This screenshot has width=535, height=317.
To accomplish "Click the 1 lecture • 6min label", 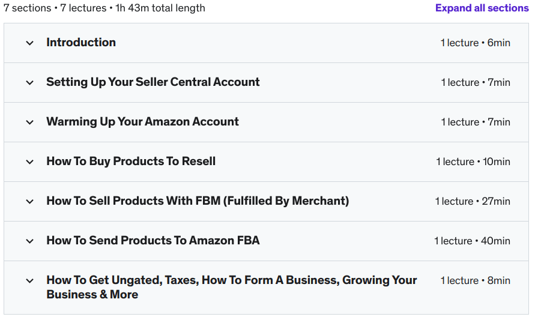I will click(x=475, y=43).
